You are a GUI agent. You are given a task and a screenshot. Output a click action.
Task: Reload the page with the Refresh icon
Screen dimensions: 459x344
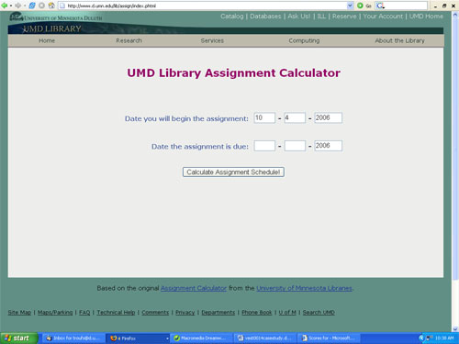pos(32,6)
